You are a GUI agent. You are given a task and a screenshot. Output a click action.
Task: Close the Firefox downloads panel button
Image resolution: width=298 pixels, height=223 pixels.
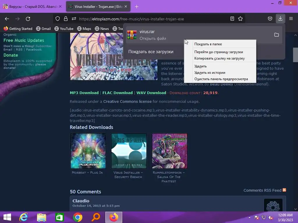pyautogui.click(x=280, y=19)
